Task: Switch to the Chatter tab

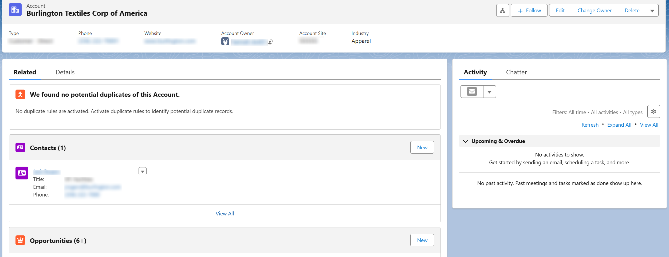Action: pyautogui.click(x=516, y=72)
